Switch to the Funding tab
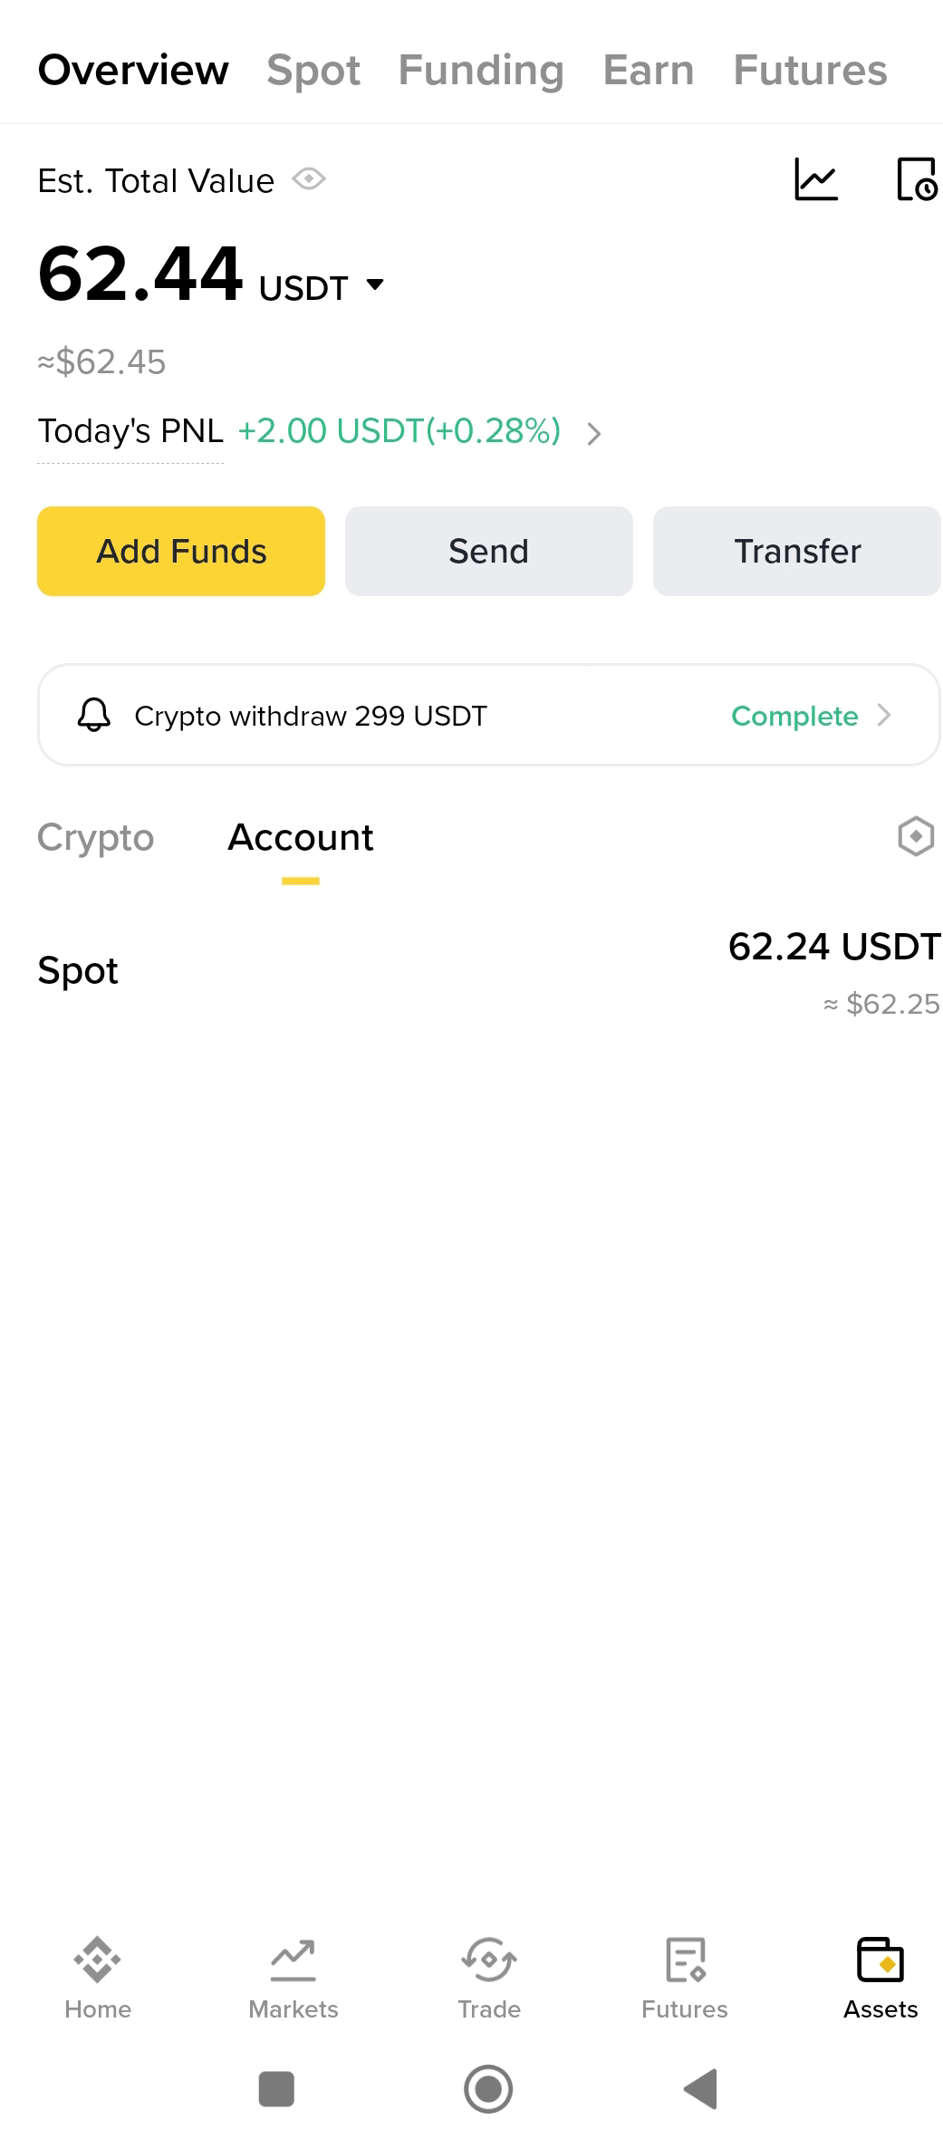Viewport: 943px width, 2148px height. click(x=481, y=70)
